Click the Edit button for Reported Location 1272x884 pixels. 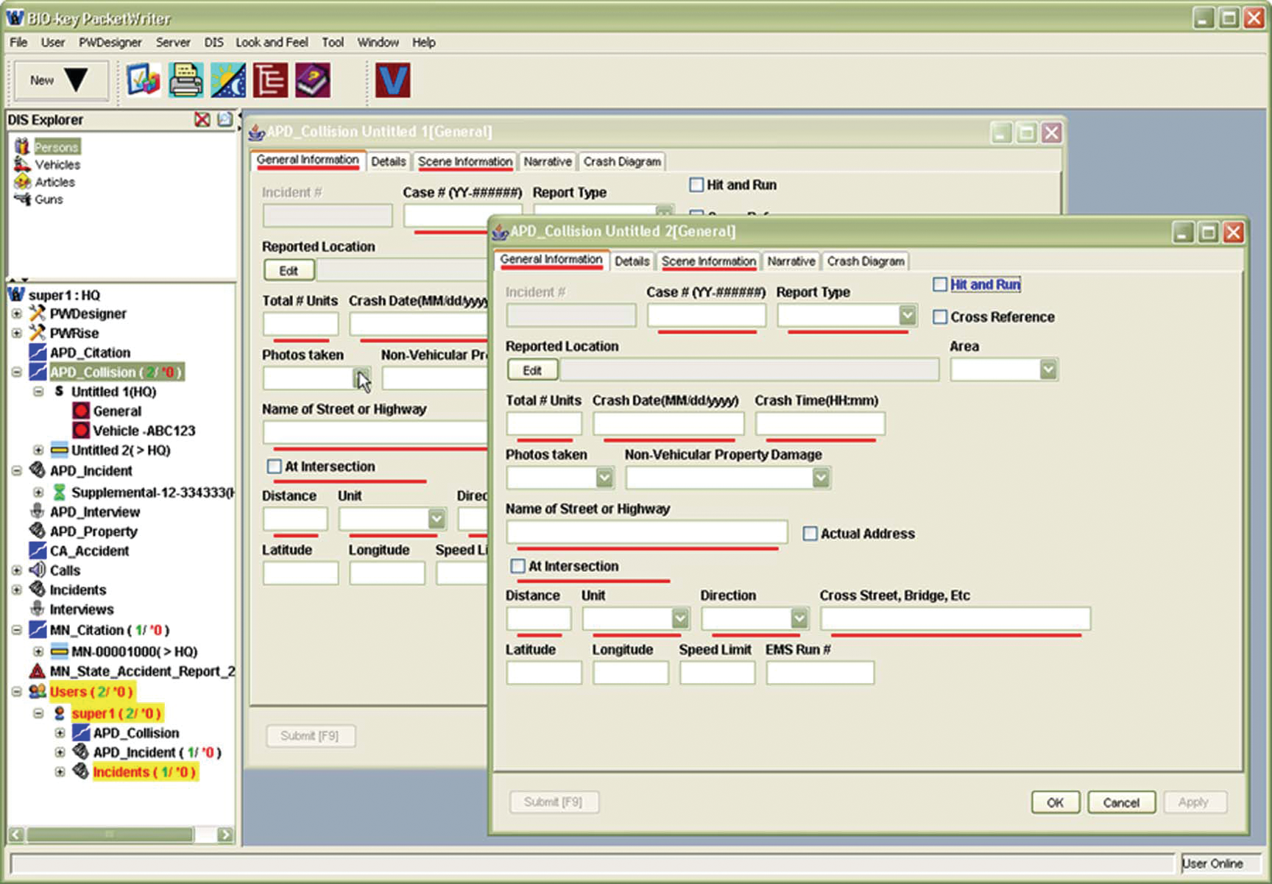tap(532, 369)
